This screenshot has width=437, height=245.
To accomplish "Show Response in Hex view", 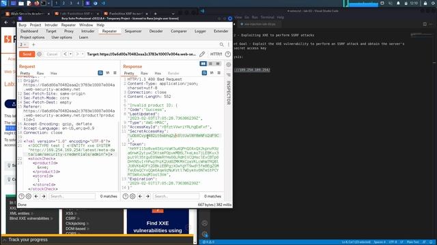I will point(158,73).
